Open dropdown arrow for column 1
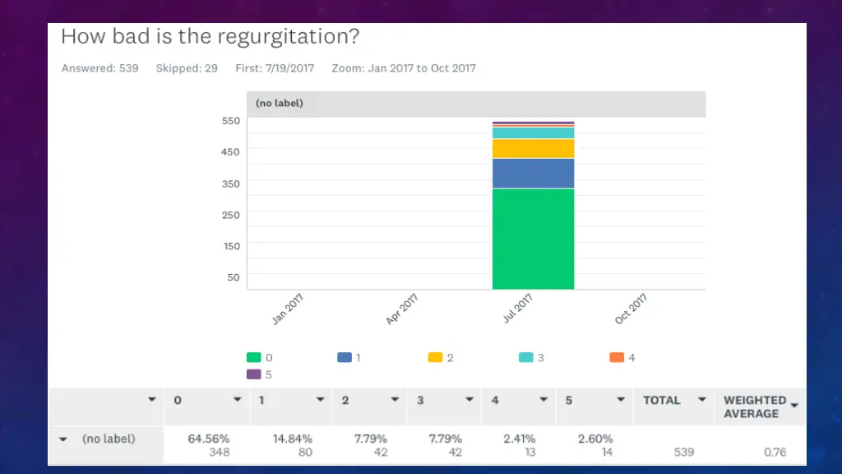Screen dimensions: 842x474 point(320,399)
